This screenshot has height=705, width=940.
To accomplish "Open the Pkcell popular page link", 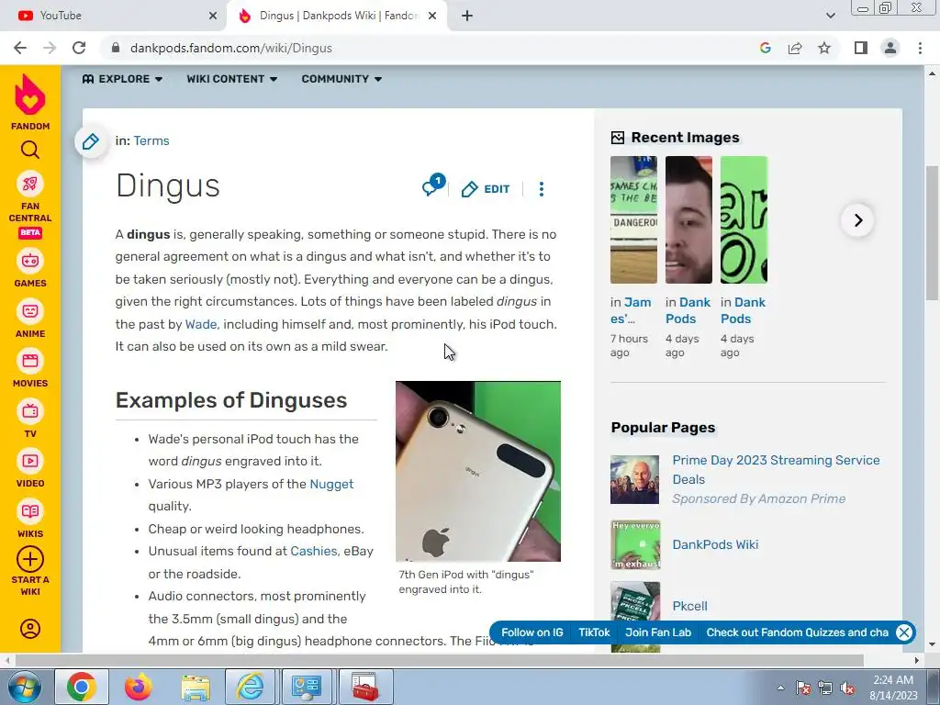I will point(690,606).
